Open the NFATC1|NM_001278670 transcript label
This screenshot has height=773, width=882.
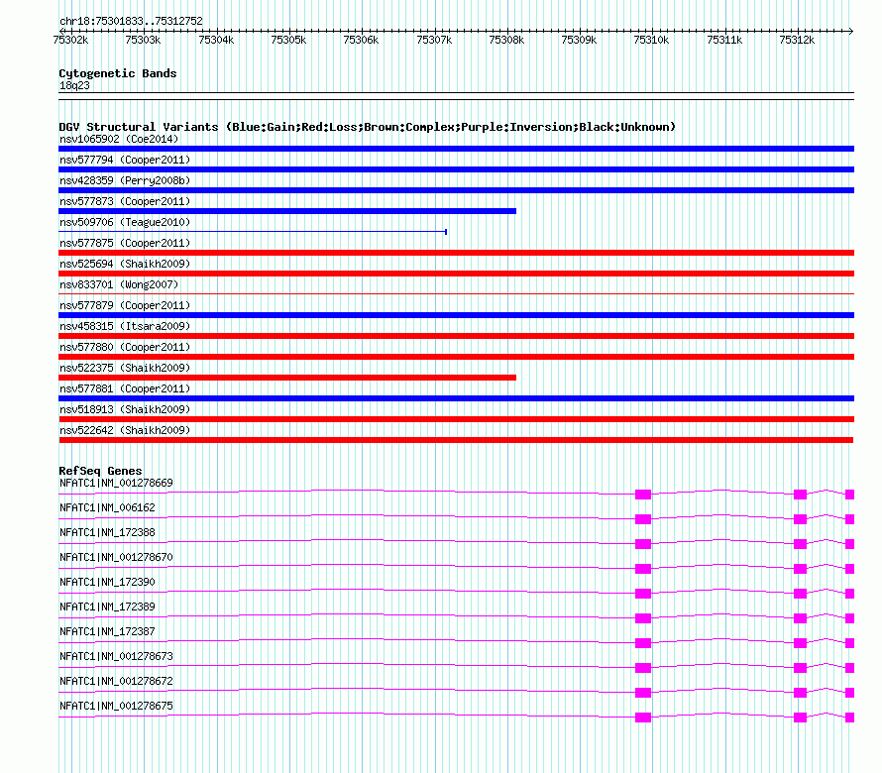tap(116, 558)
